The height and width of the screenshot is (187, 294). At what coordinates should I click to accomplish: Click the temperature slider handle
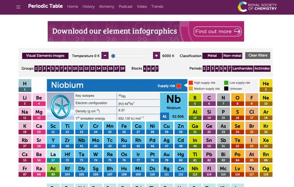113,56
